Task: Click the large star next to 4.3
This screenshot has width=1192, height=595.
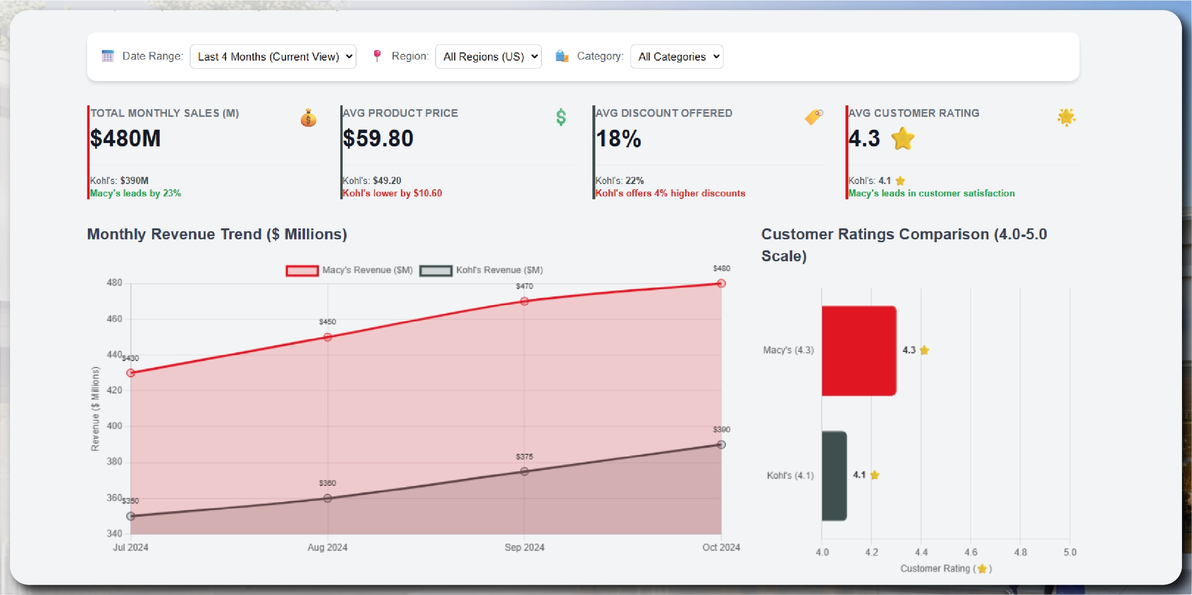Action: [903, 139]
